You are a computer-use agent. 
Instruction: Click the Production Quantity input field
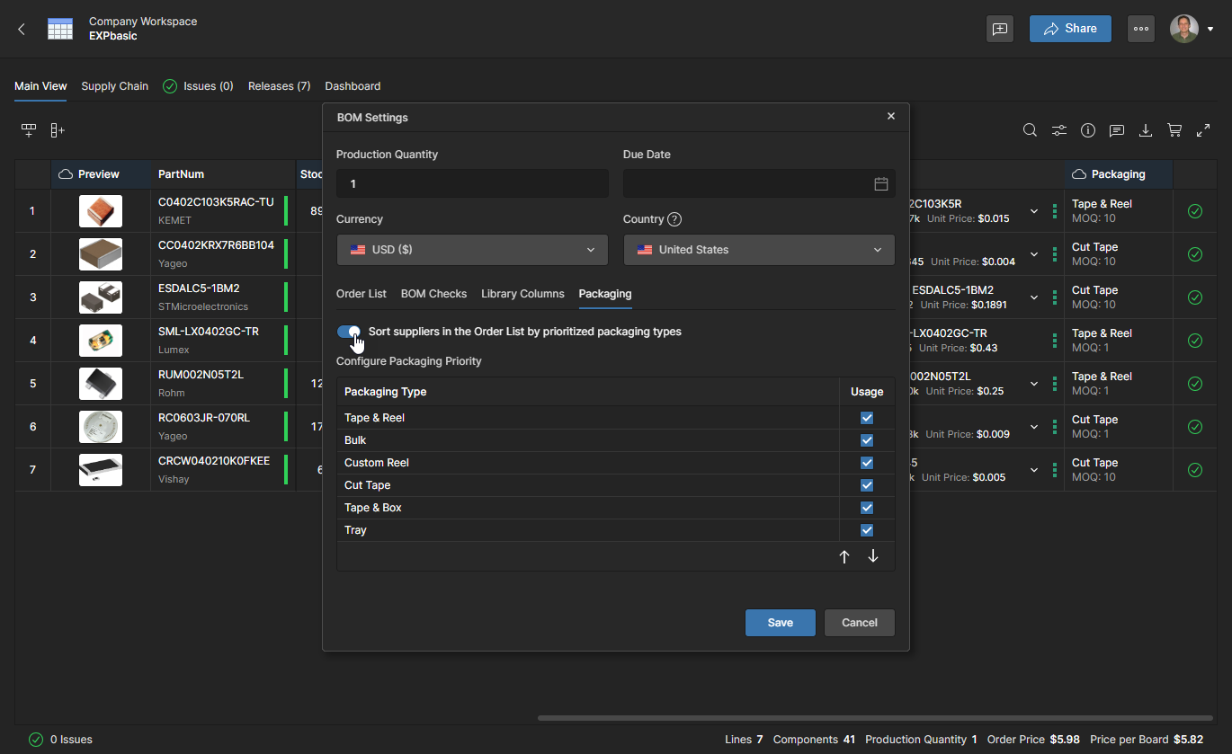click(x=472, y=183)
